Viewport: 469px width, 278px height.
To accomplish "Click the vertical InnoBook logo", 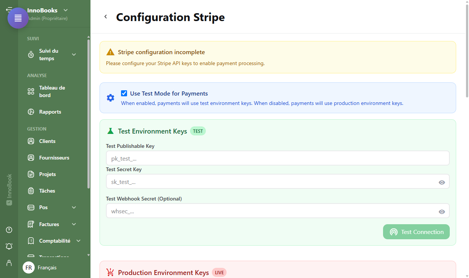I will coord(9,190).
